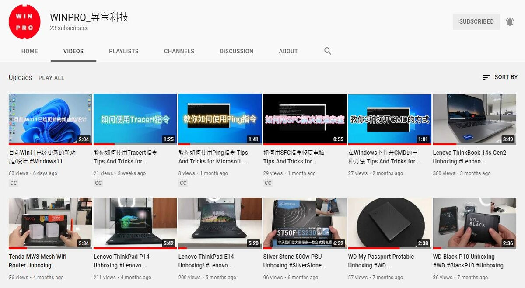Open Lenovo ThinkBook 14s Gen2 Unboxing title
The image size is (525, 288).
tap(469, 156)
